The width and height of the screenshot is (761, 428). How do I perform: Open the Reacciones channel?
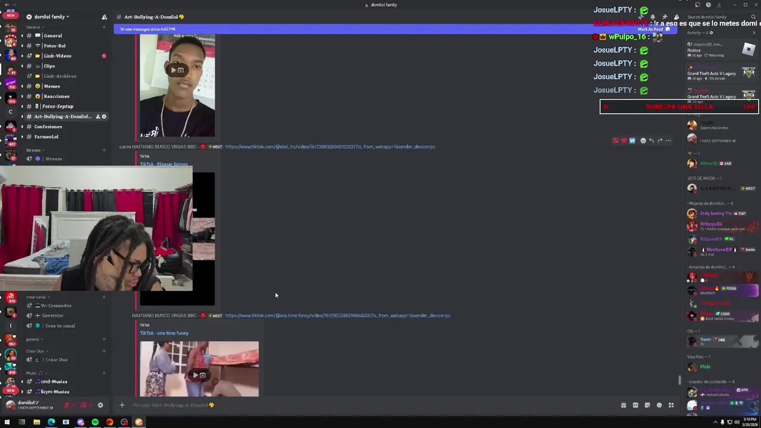pyautogui.click(x=64, y=96)
